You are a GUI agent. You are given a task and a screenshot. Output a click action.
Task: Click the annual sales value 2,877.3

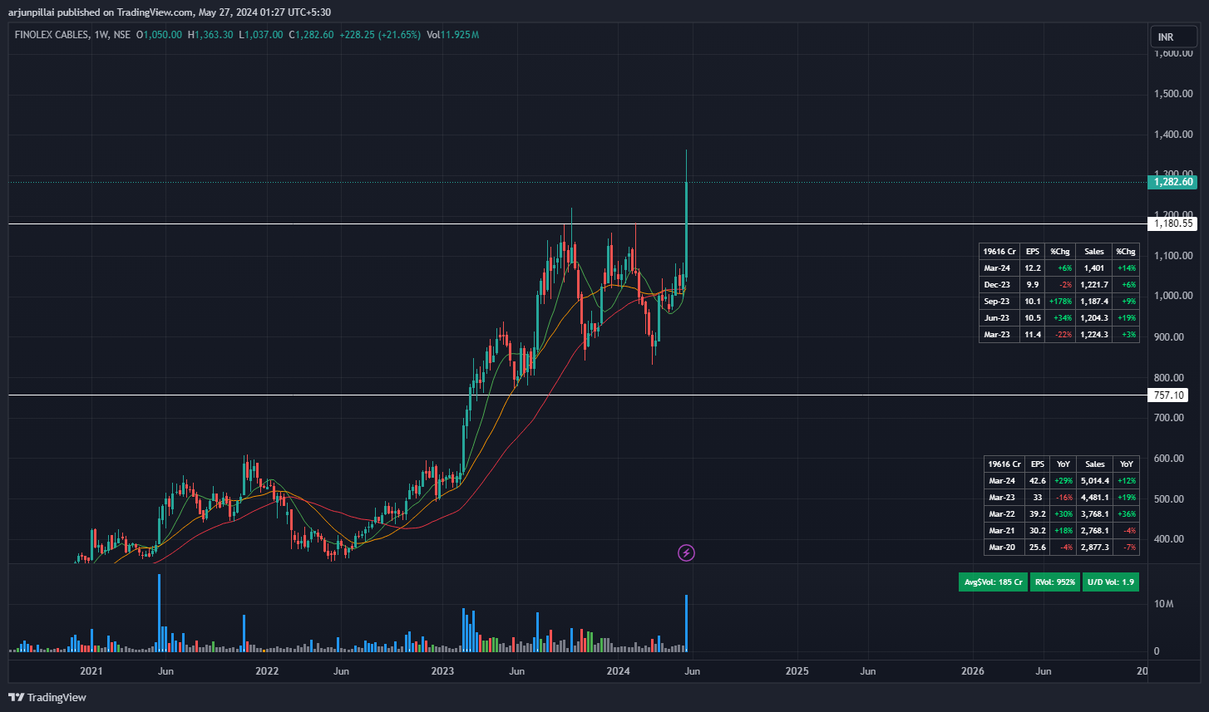pyautogui.click(x=1095, y=547)
